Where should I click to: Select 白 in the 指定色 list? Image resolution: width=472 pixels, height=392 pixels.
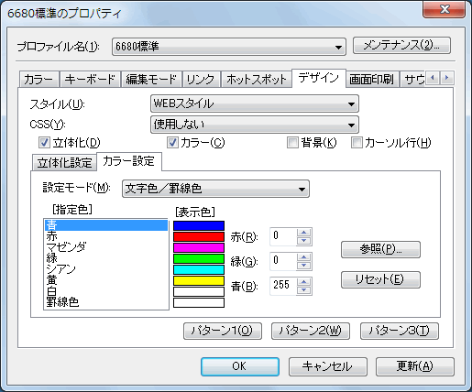coord(106,291)
